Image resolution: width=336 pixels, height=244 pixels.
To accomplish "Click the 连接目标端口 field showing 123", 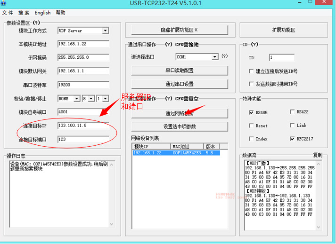I will 83,140.
